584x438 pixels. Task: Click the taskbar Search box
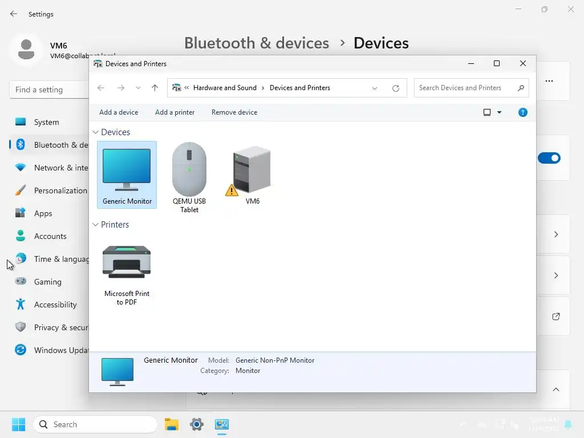95,424
